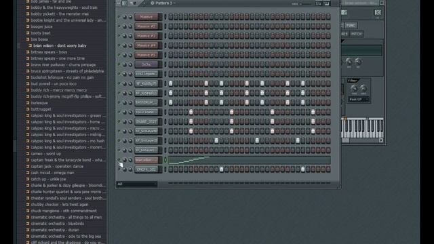The image size is (434, 244).
Task: Click left grid icon in channel settings window
Action: (344, 12)
